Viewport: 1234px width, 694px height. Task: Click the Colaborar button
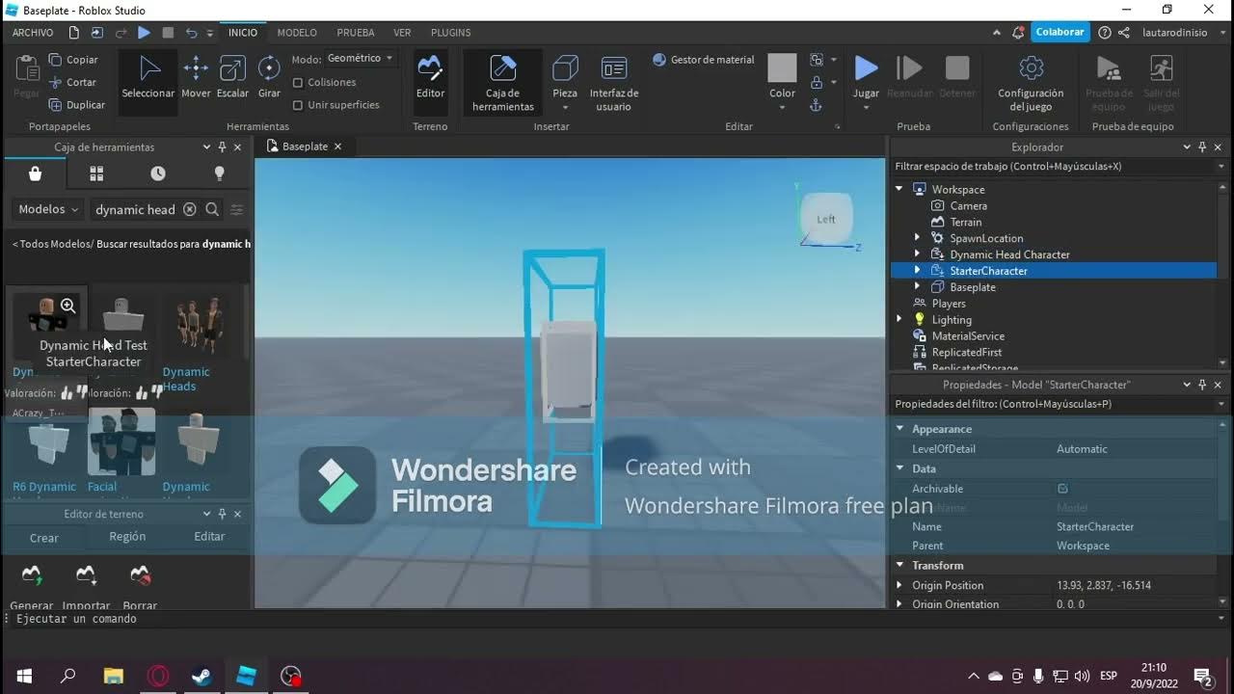pos(1060,32)
